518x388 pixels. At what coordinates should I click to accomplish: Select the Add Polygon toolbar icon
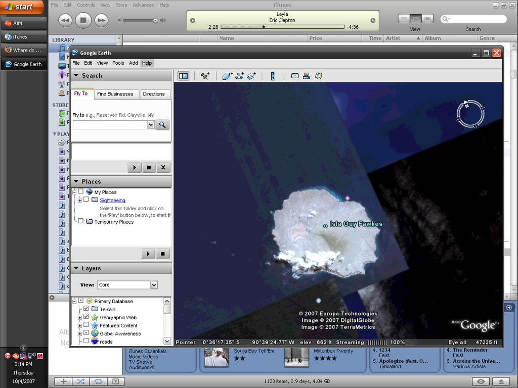[227, 76]
